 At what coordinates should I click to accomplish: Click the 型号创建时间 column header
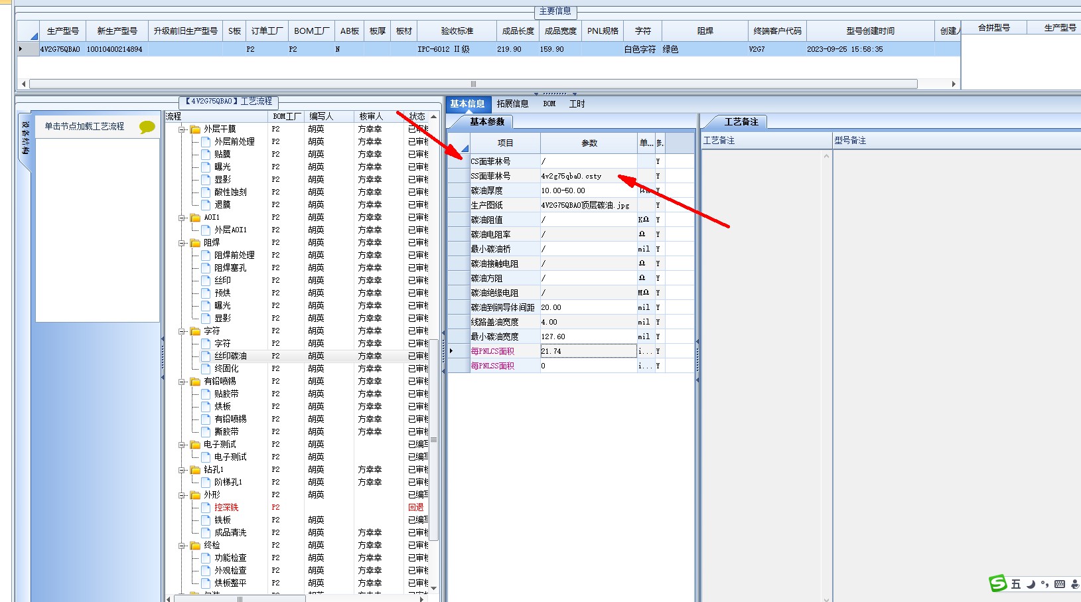870,31
